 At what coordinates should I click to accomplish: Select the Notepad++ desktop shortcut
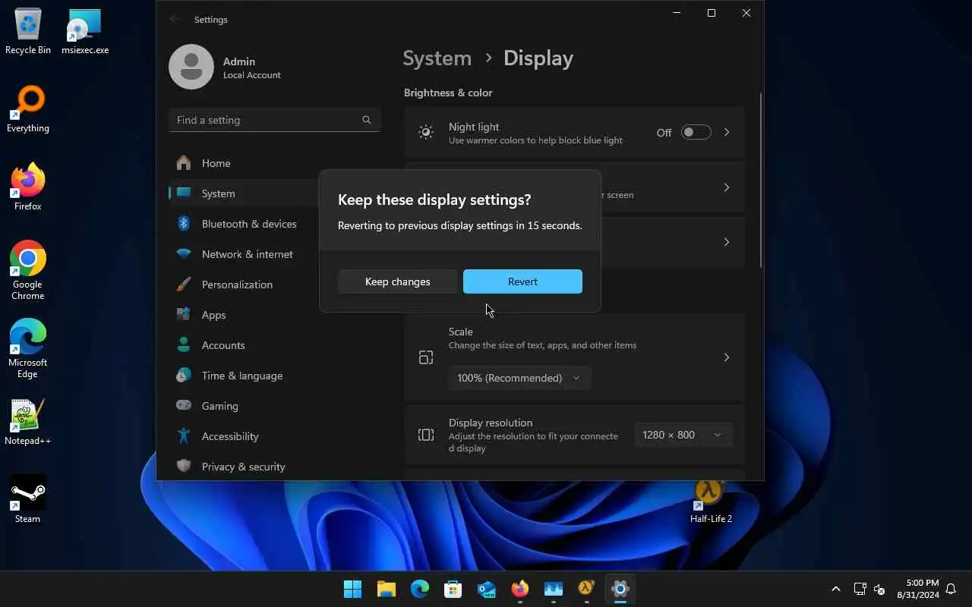tap(28, 423)
